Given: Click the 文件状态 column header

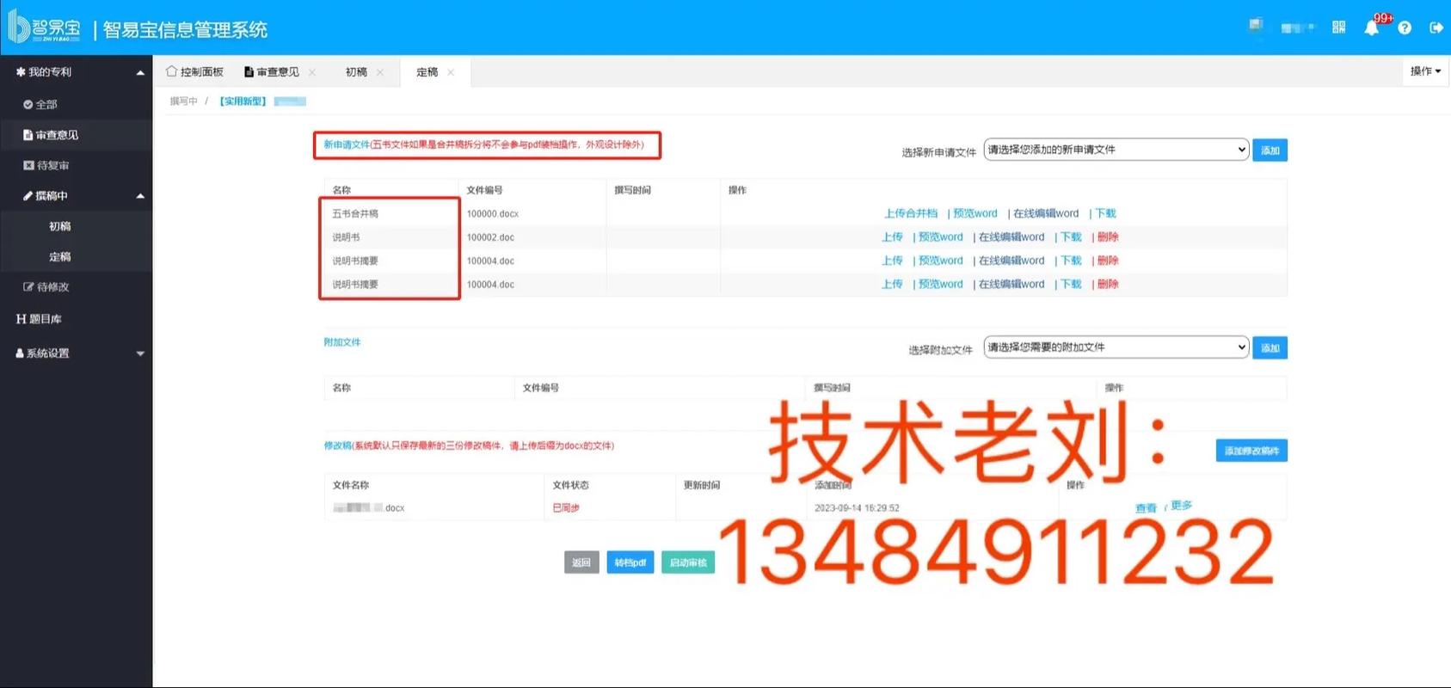Looking at the screenshot, I should tap(570, 485).
